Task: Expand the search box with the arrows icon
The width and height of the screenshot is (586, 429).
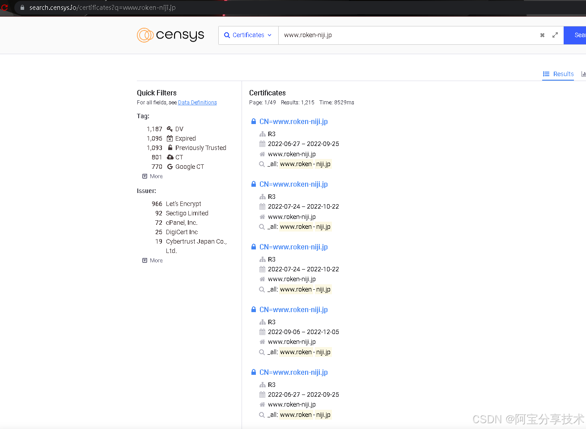Action: [555, 35]
